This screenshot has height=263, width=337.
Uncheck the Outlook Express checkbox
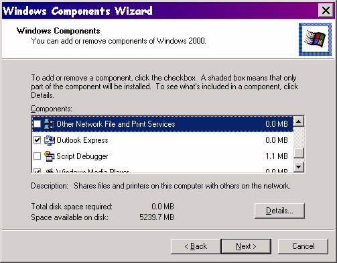click(37, 140)
